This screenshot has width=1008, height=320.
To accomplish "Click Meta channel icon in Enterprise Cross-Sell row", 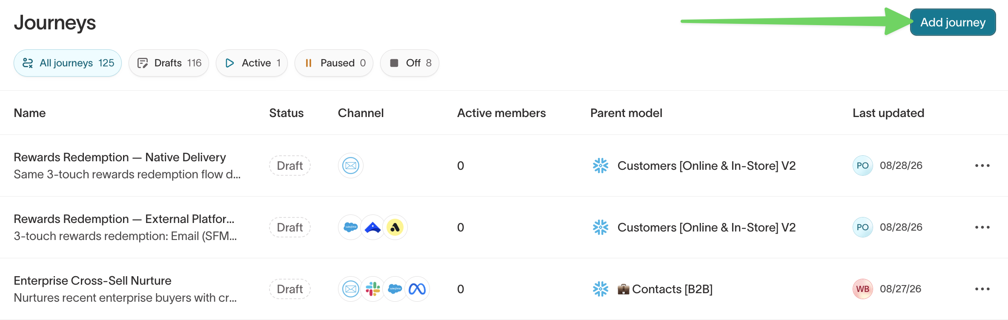I will point(417,289).
